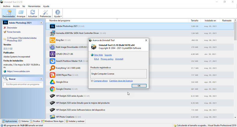Click the info icon in status bar
The height and width of the screenshot is (127, 237).
click(x=2, y=125)
